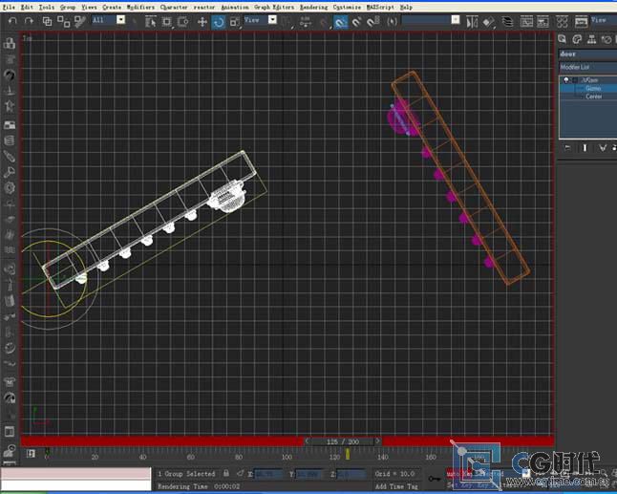Screen dimensions: 617x494
Task: Step time slider back with left arrow
Action: click(x=307, y=441)
